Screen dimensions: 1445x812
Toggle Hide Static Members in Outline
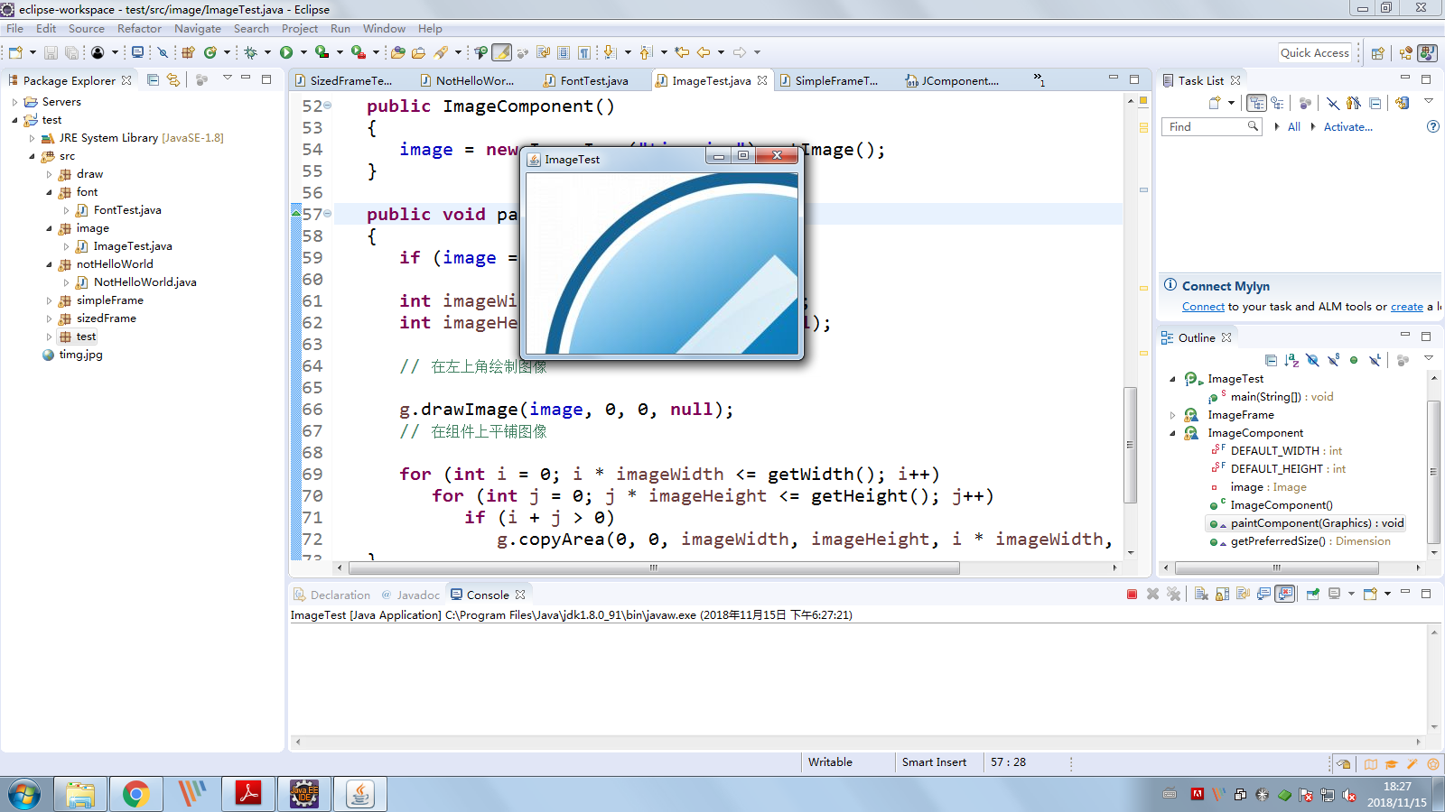(x=1333, y=360)
